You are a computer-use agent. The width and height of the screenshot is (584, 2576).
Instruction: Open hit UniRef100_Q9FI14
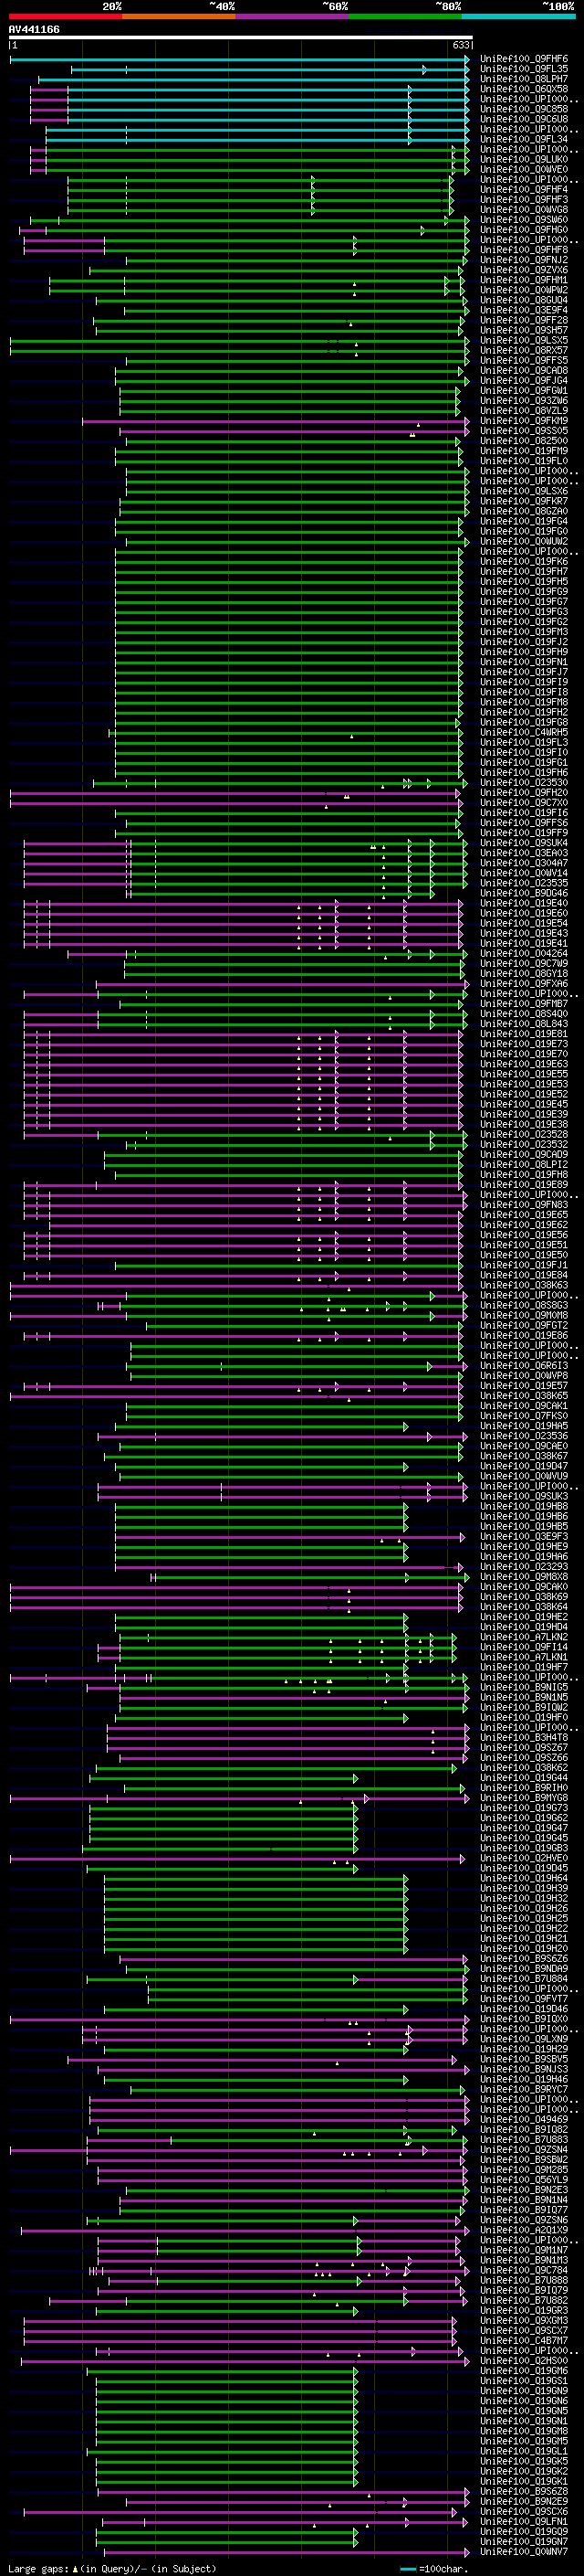(524, 1647)
